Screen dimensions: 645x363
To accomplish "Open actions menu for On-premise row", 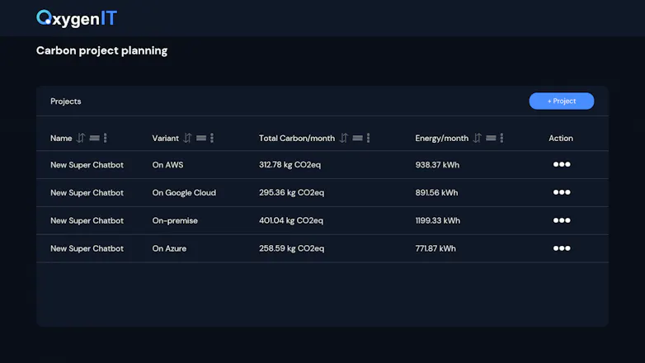I will [x=562, y=220].
